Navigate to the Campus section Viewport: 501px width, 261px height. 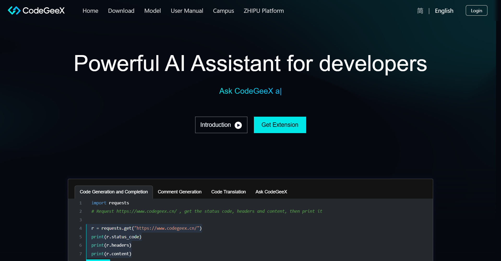[223, 11]
